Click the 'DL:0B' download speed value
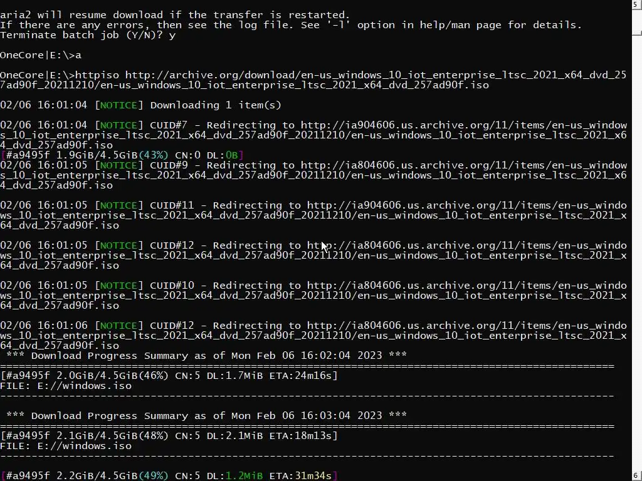This screenshot has width=642, height=481. coord(223,155)
